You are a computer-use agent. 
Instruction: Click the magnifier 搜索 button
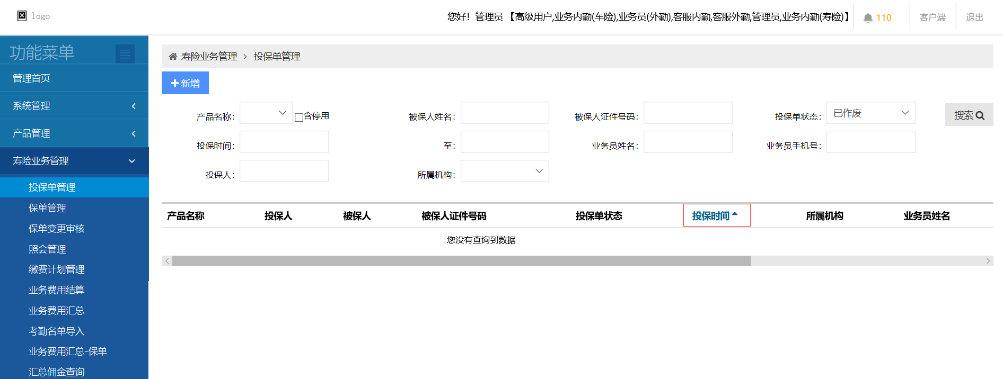pos(969,115)
